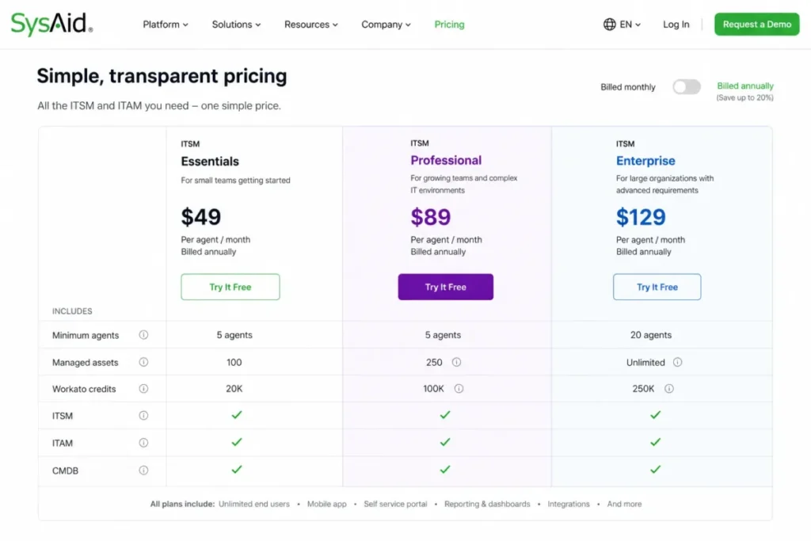Open info icon for Workato credits row label
This screenshot has height=541, width=811.
(x=143, y=388)
